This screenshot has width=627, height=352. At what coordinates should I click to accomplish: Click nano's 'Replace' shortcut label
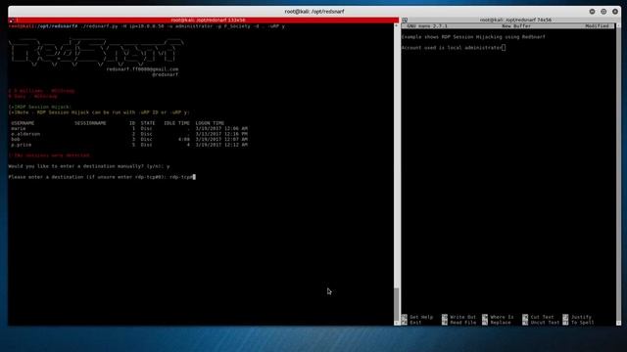(501, 323)
